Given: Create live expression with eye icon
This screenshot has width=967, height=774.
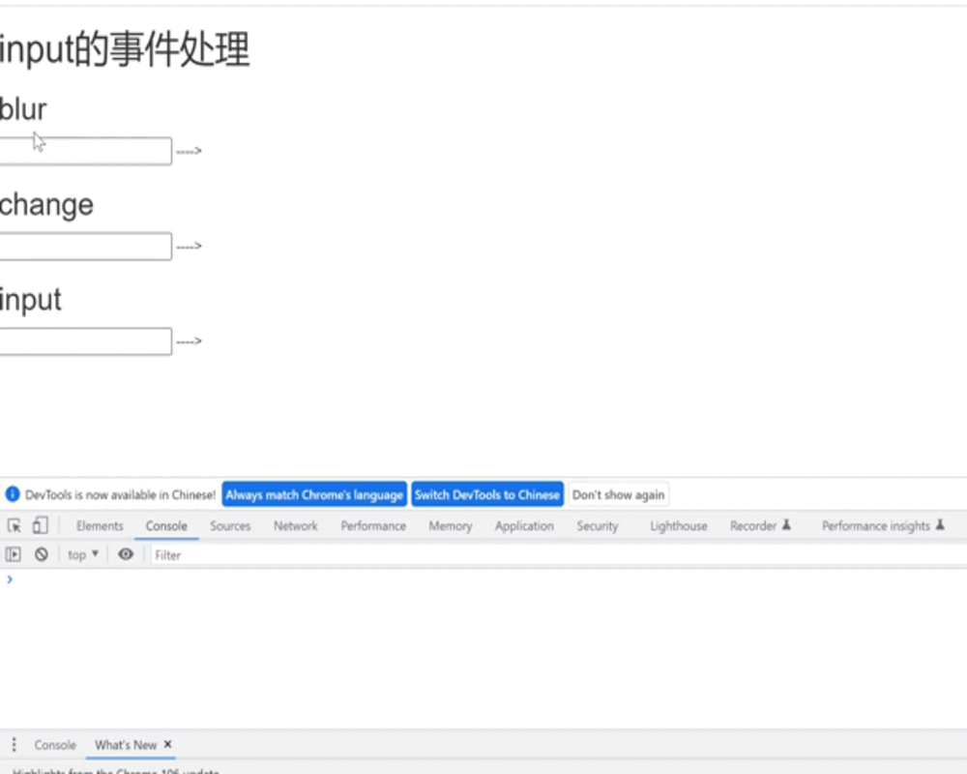Looking at the screenshot, I should pyautogui.click(x=126, y=554).
